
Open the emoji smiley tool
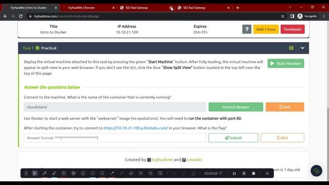coord(83,173)
